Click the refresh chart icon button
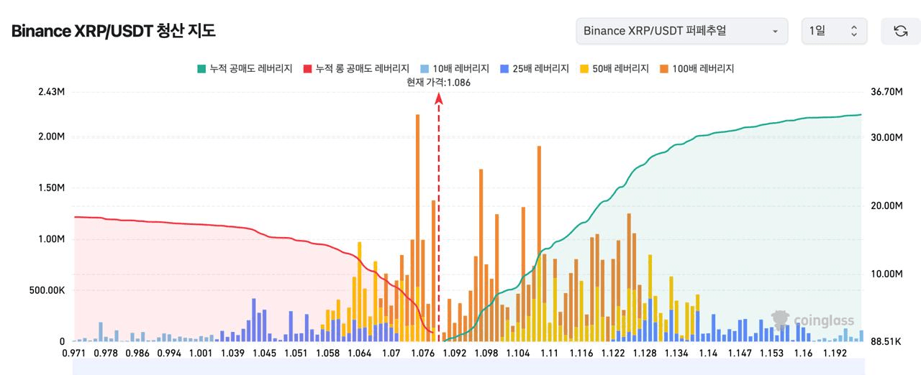 coord(900,32)
